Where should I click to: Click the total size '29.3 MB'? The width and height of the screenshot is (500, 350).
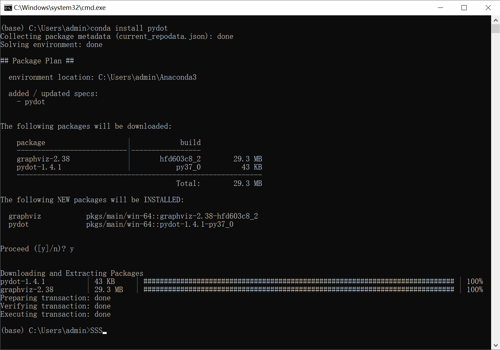click(x=248, y=184)
